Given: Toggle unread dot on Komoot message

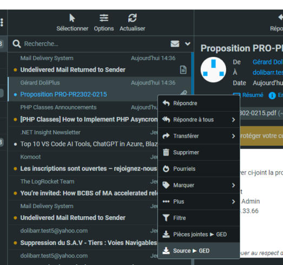Looking at the screenshot, I should tap(15, 169).
